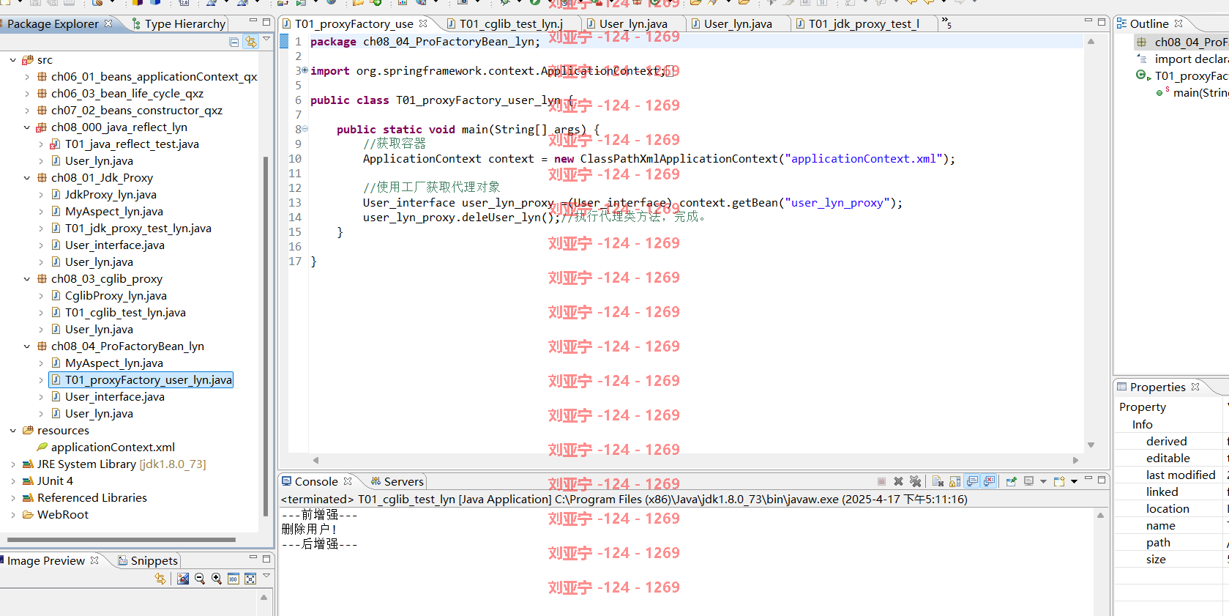Click show image icon in Image Preview toolbar

tap(183, 579)
